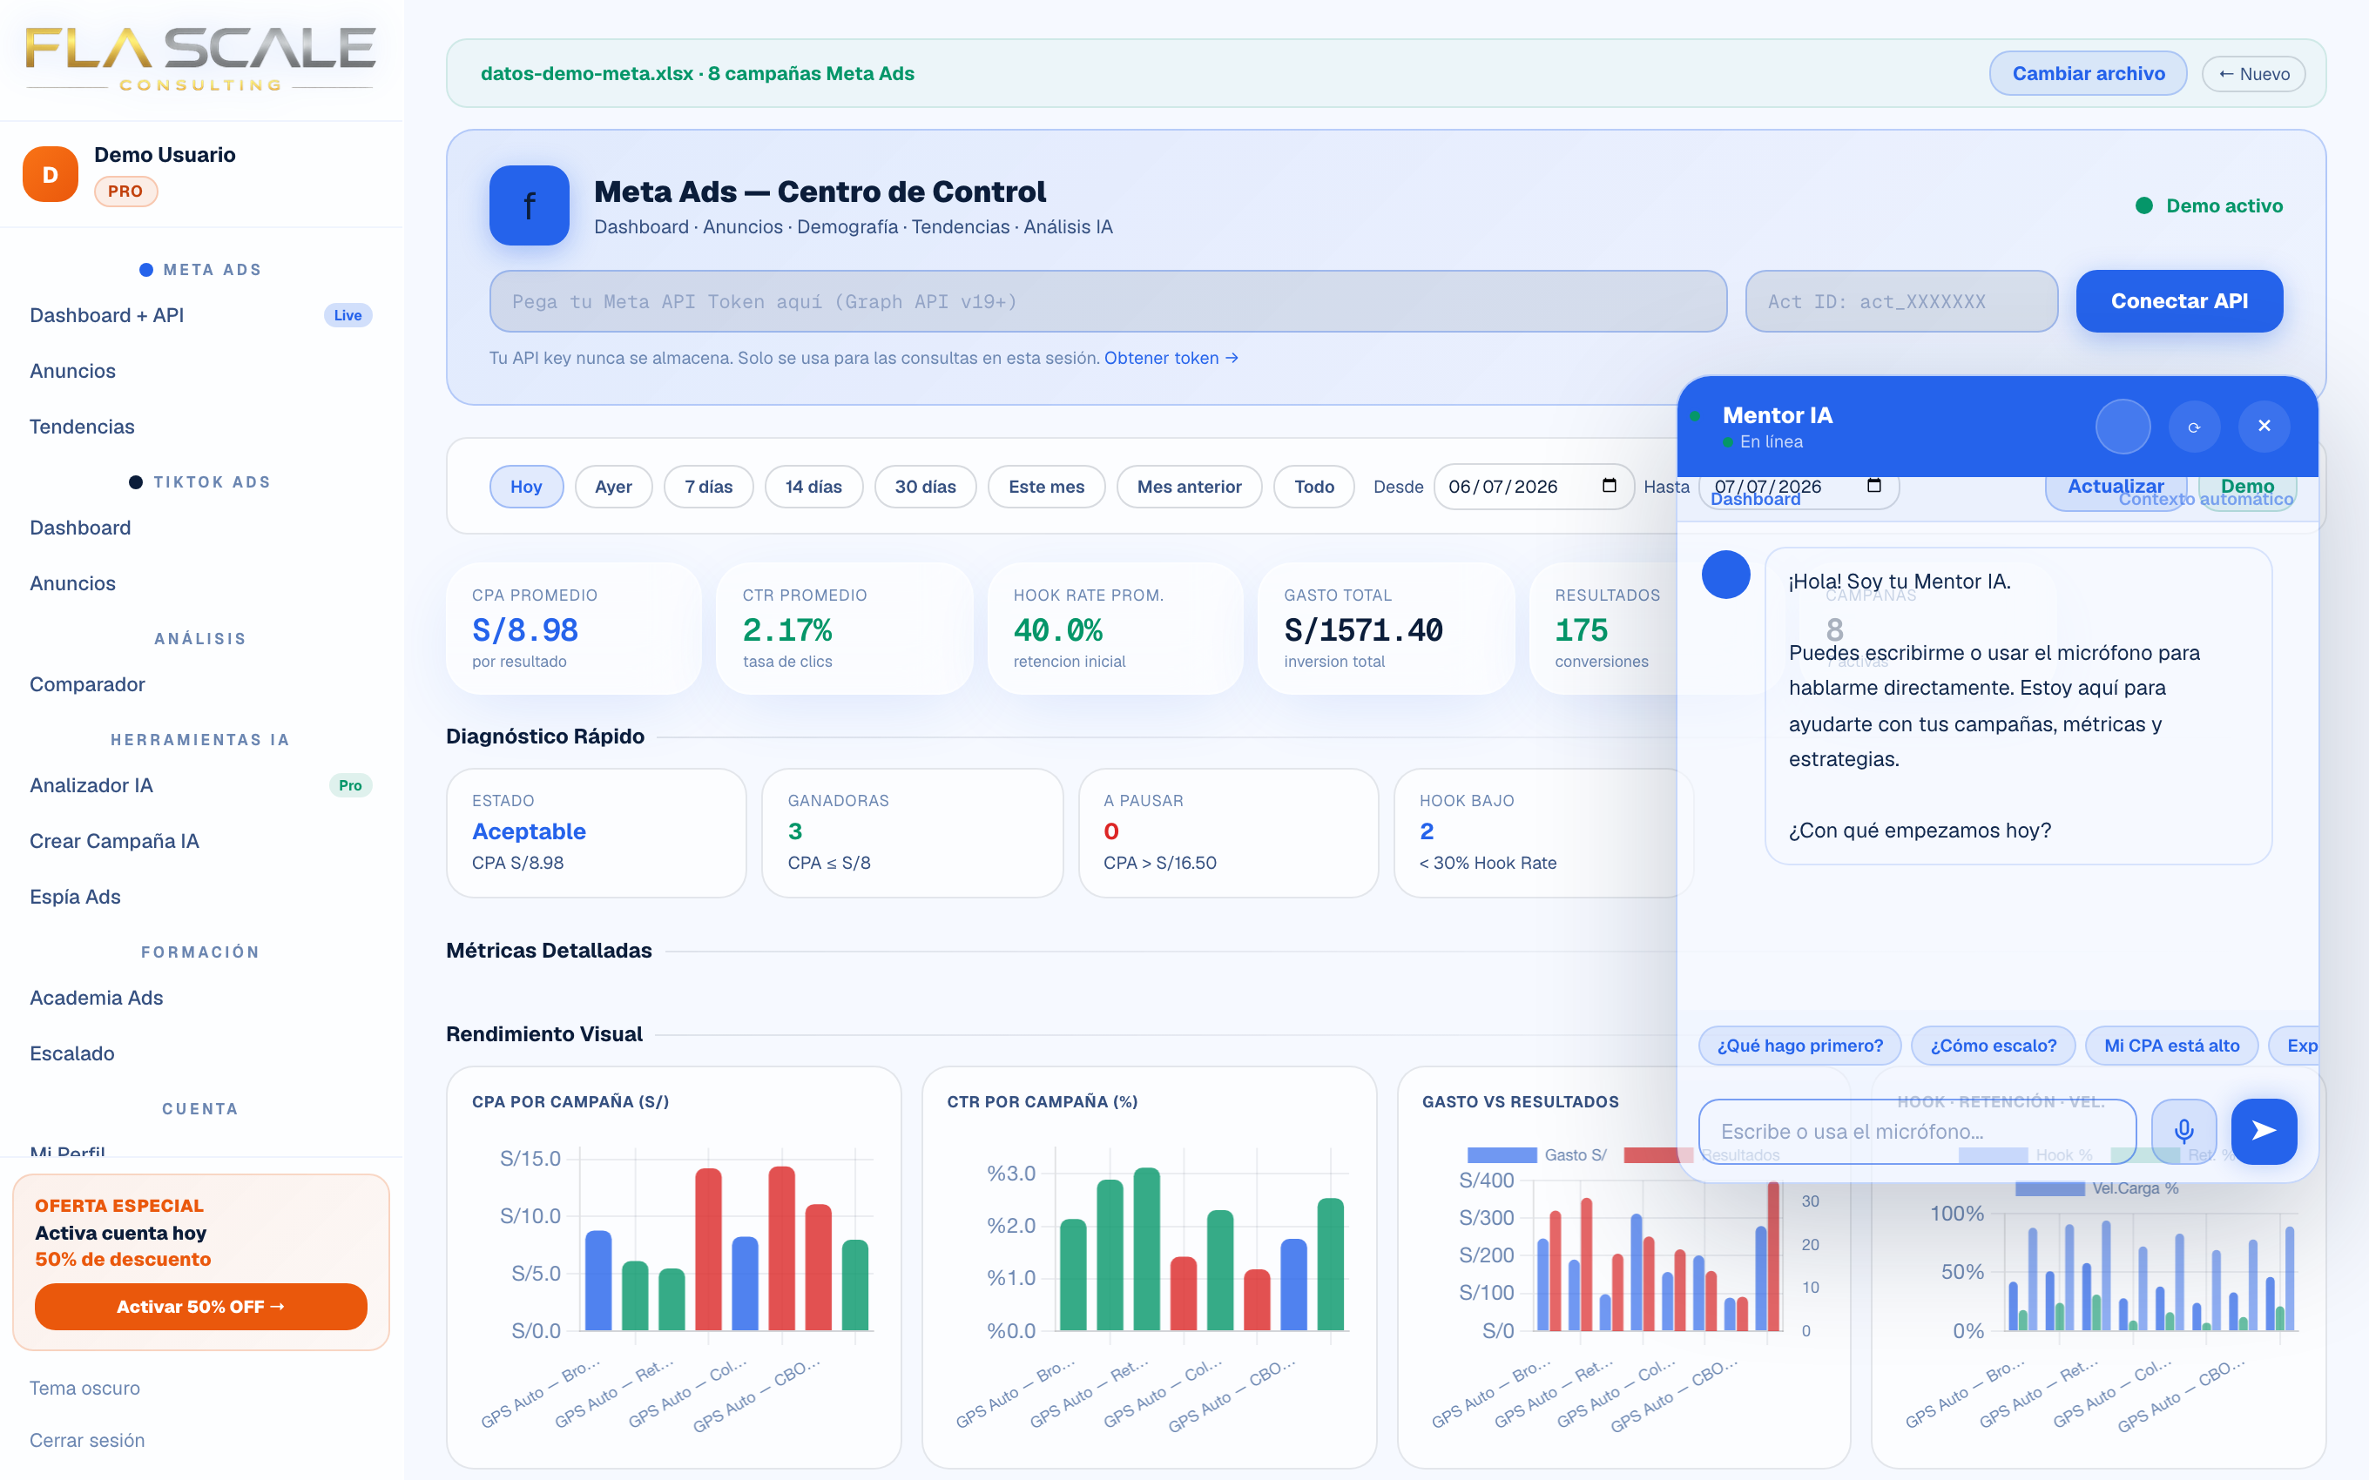Open Dashboard under TikTok Ads section
2369x1480 pixels.
pyautogui.click(x=200, y=528)
